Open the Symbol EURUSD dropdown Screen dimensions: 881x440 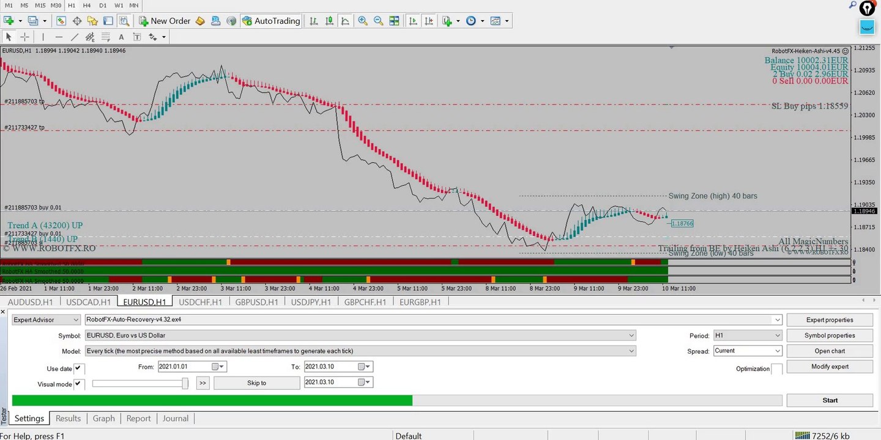point(360,335)
